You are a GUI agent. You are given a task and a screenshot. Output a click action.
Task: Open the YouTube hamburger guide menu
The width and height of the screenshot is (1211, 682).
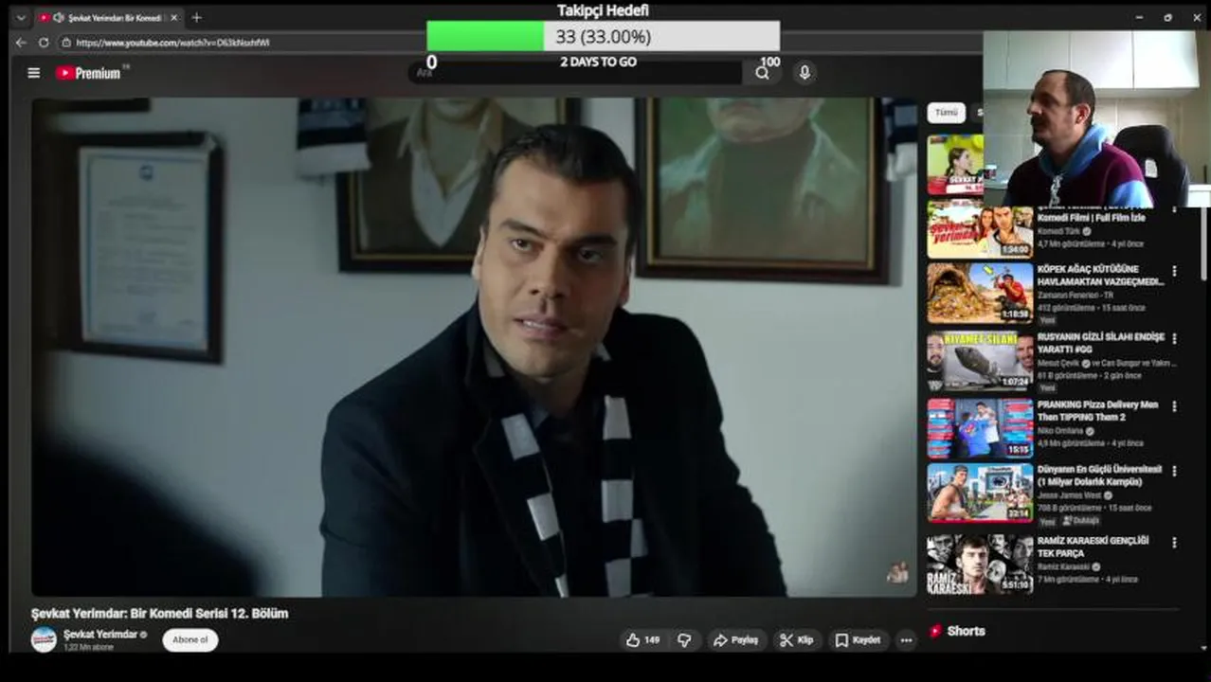(x=34, y=73)
